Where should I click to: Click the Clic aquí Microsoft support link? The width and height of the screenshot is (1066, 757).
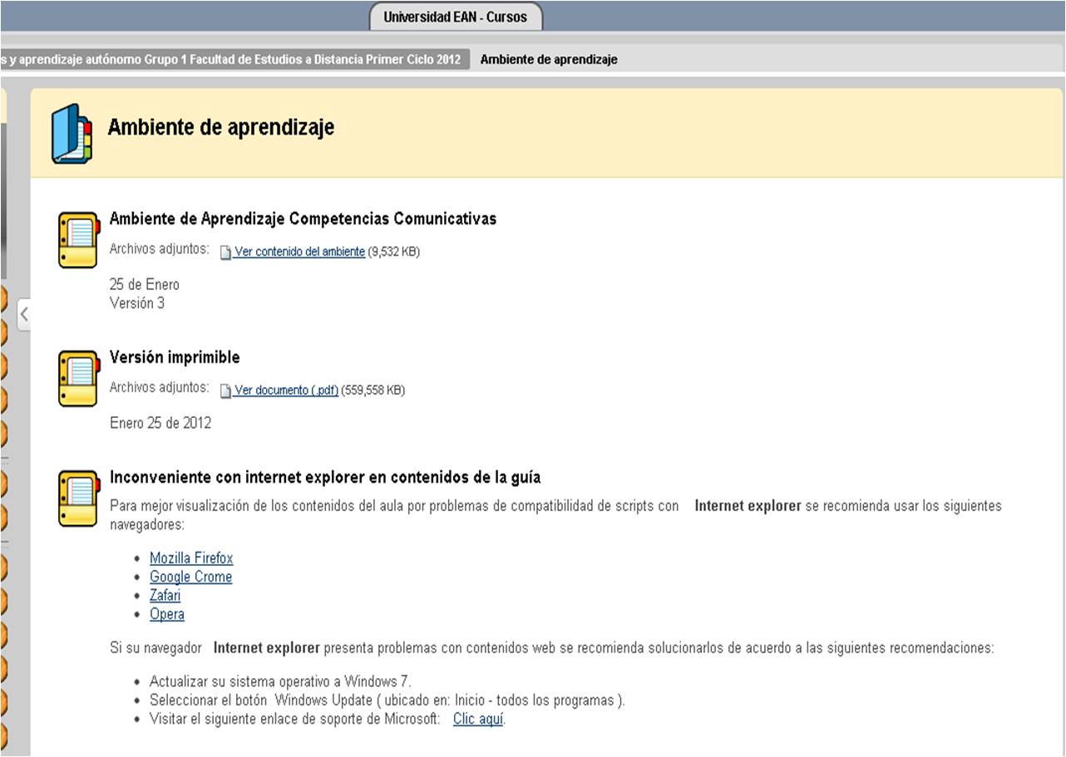coord(478,720)
